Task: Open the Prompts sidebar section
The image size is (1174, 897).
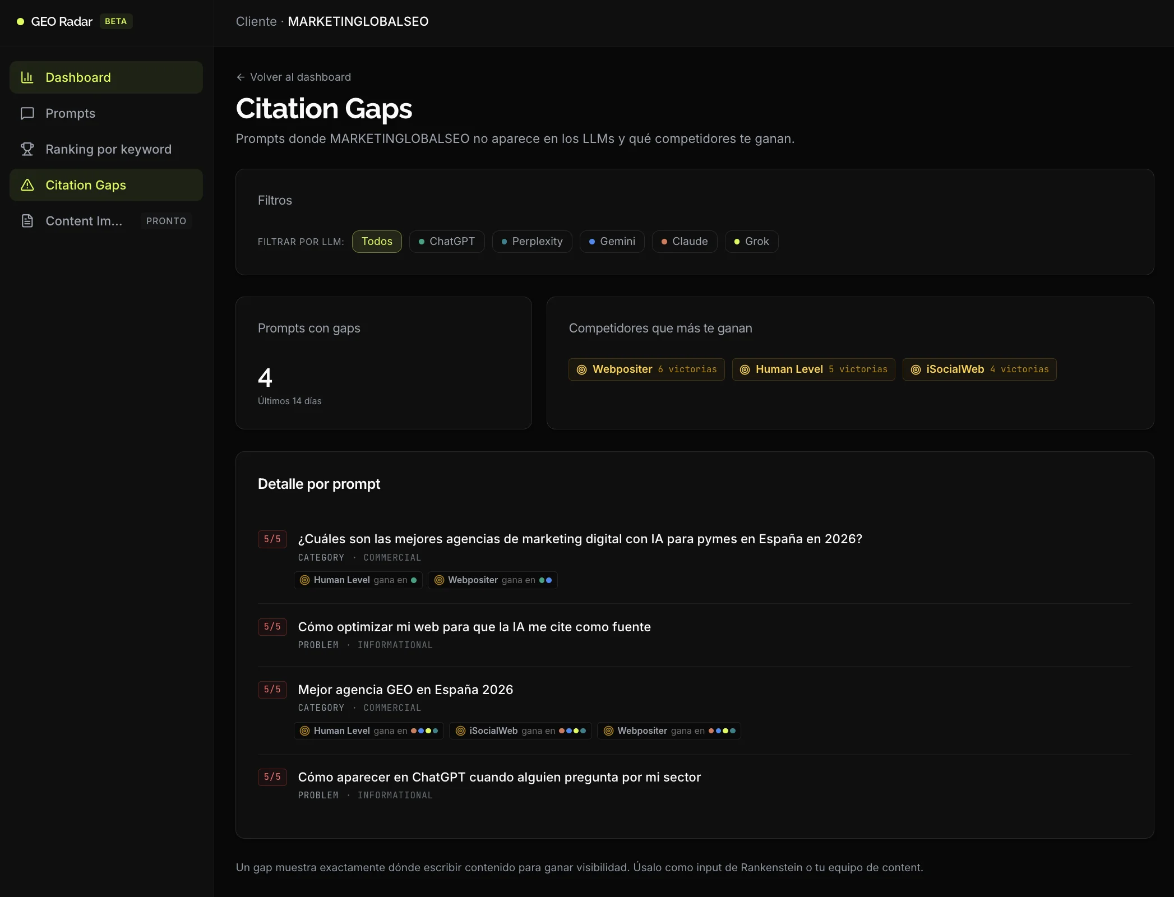Action: tap(70, 113)
